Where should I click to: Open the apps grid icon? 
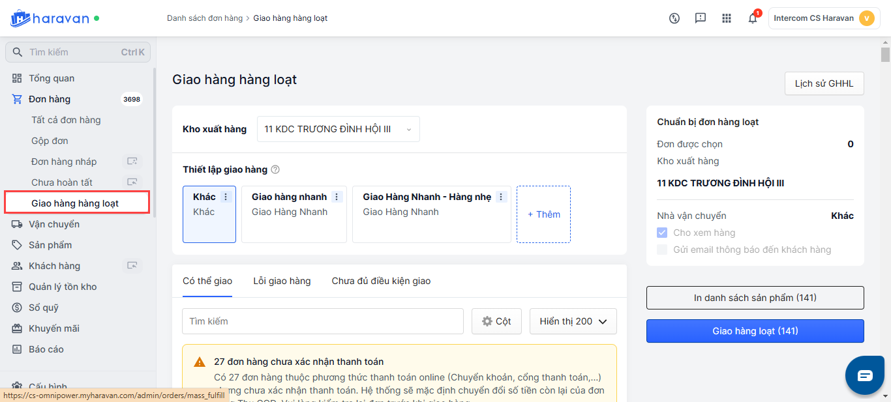click(727, 18)
